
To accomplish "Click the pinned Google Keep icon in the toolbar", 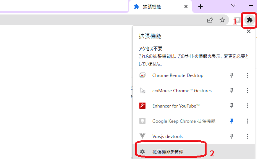I will (x=238, y=20).
